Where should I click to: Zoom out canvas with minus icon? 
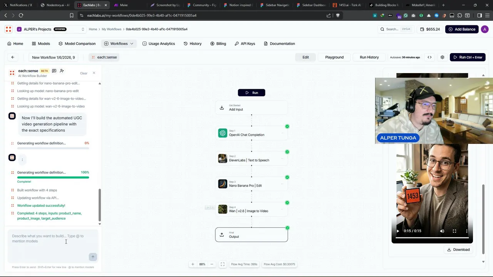click(x=212, y=264)
